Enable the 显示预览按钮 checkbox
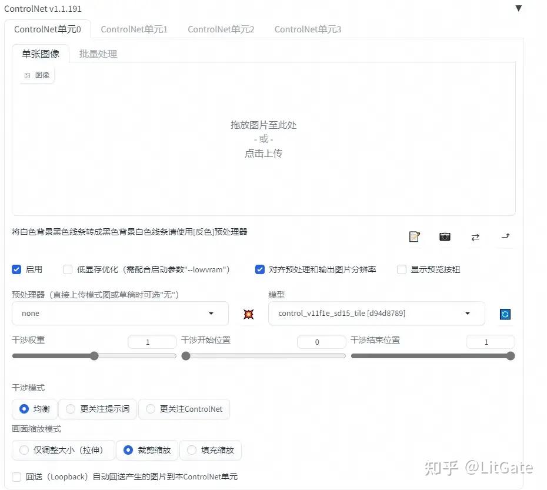 tap(401, 269)
